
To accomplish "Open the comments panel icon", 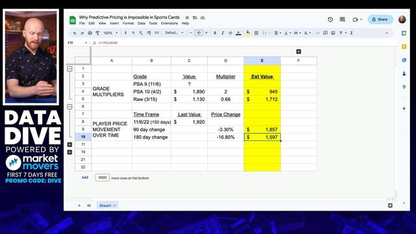I will tap(343, 19).
